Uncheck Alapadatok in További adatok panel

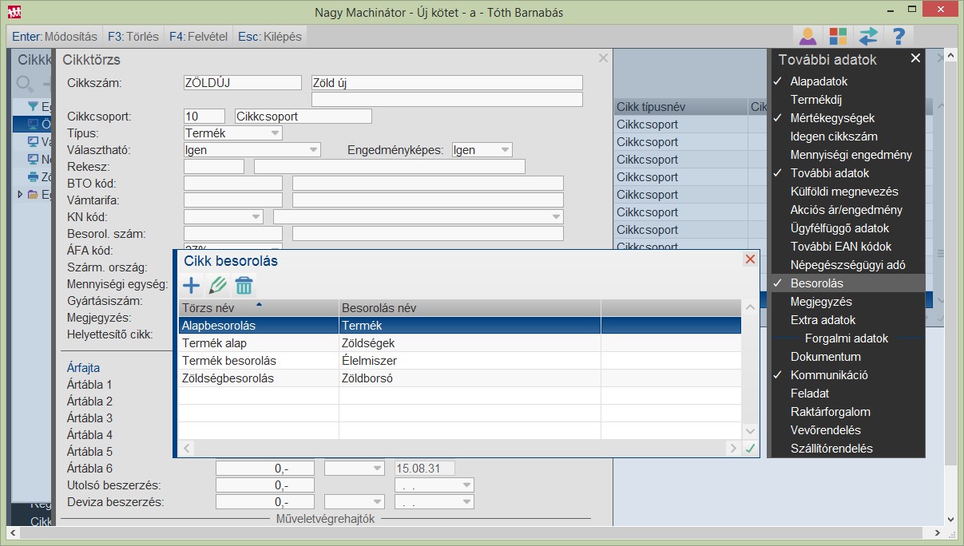pyautogui.click(x=819, y=81)
